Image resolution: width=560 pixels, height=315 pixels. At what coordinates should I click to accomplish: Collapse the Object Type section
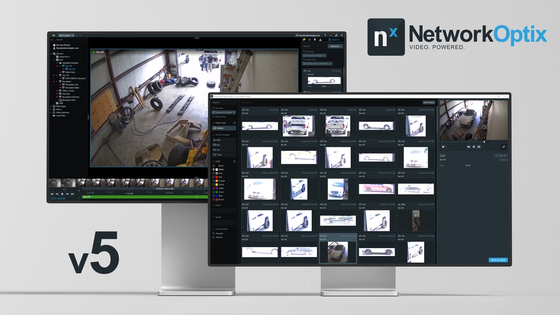pos(214,123)
